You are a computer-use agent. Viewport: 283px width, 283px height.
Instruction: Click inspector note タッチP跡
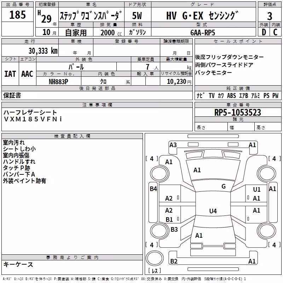[16, 168]
